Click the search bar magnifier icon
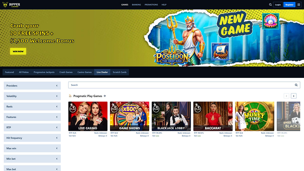 pos(296,85)
